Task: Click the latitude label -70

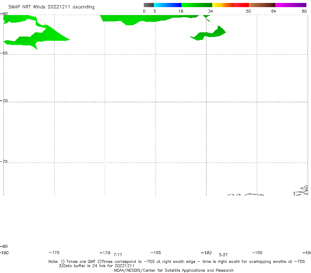Action: pos(4,101)
